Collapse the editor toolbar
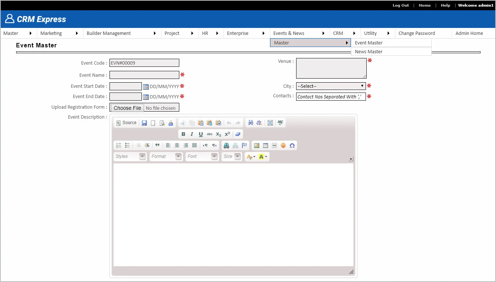 [351, 159]
